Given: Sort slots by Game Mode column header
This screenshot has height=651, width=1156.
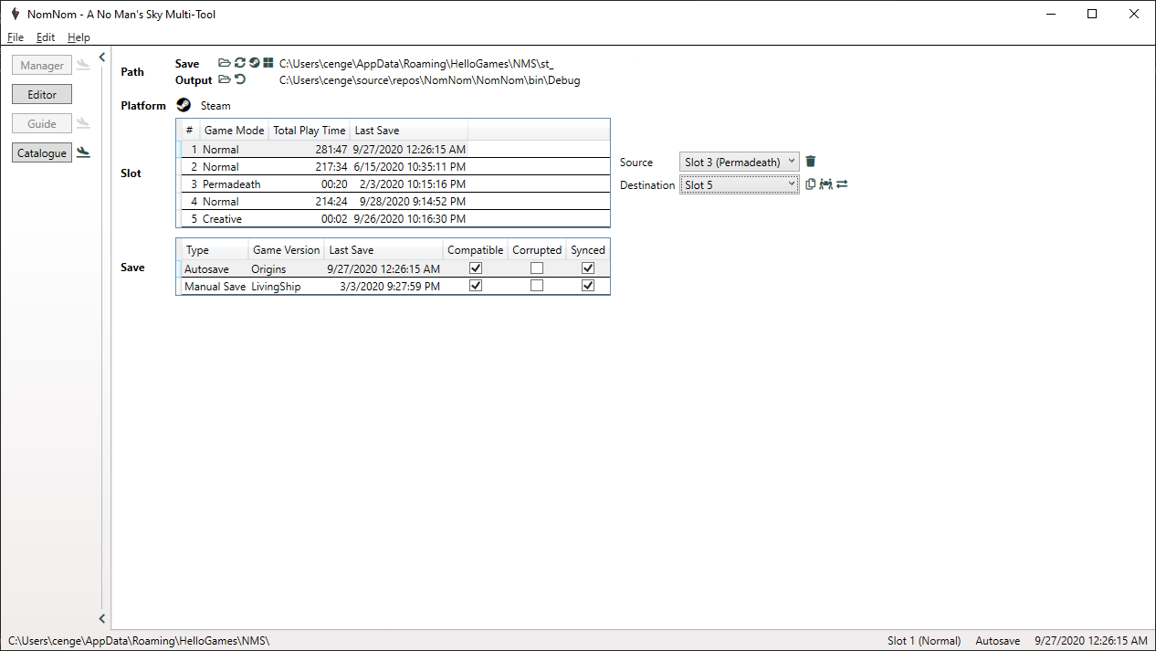Looking at the screenshot, I should tap(234, 130).
